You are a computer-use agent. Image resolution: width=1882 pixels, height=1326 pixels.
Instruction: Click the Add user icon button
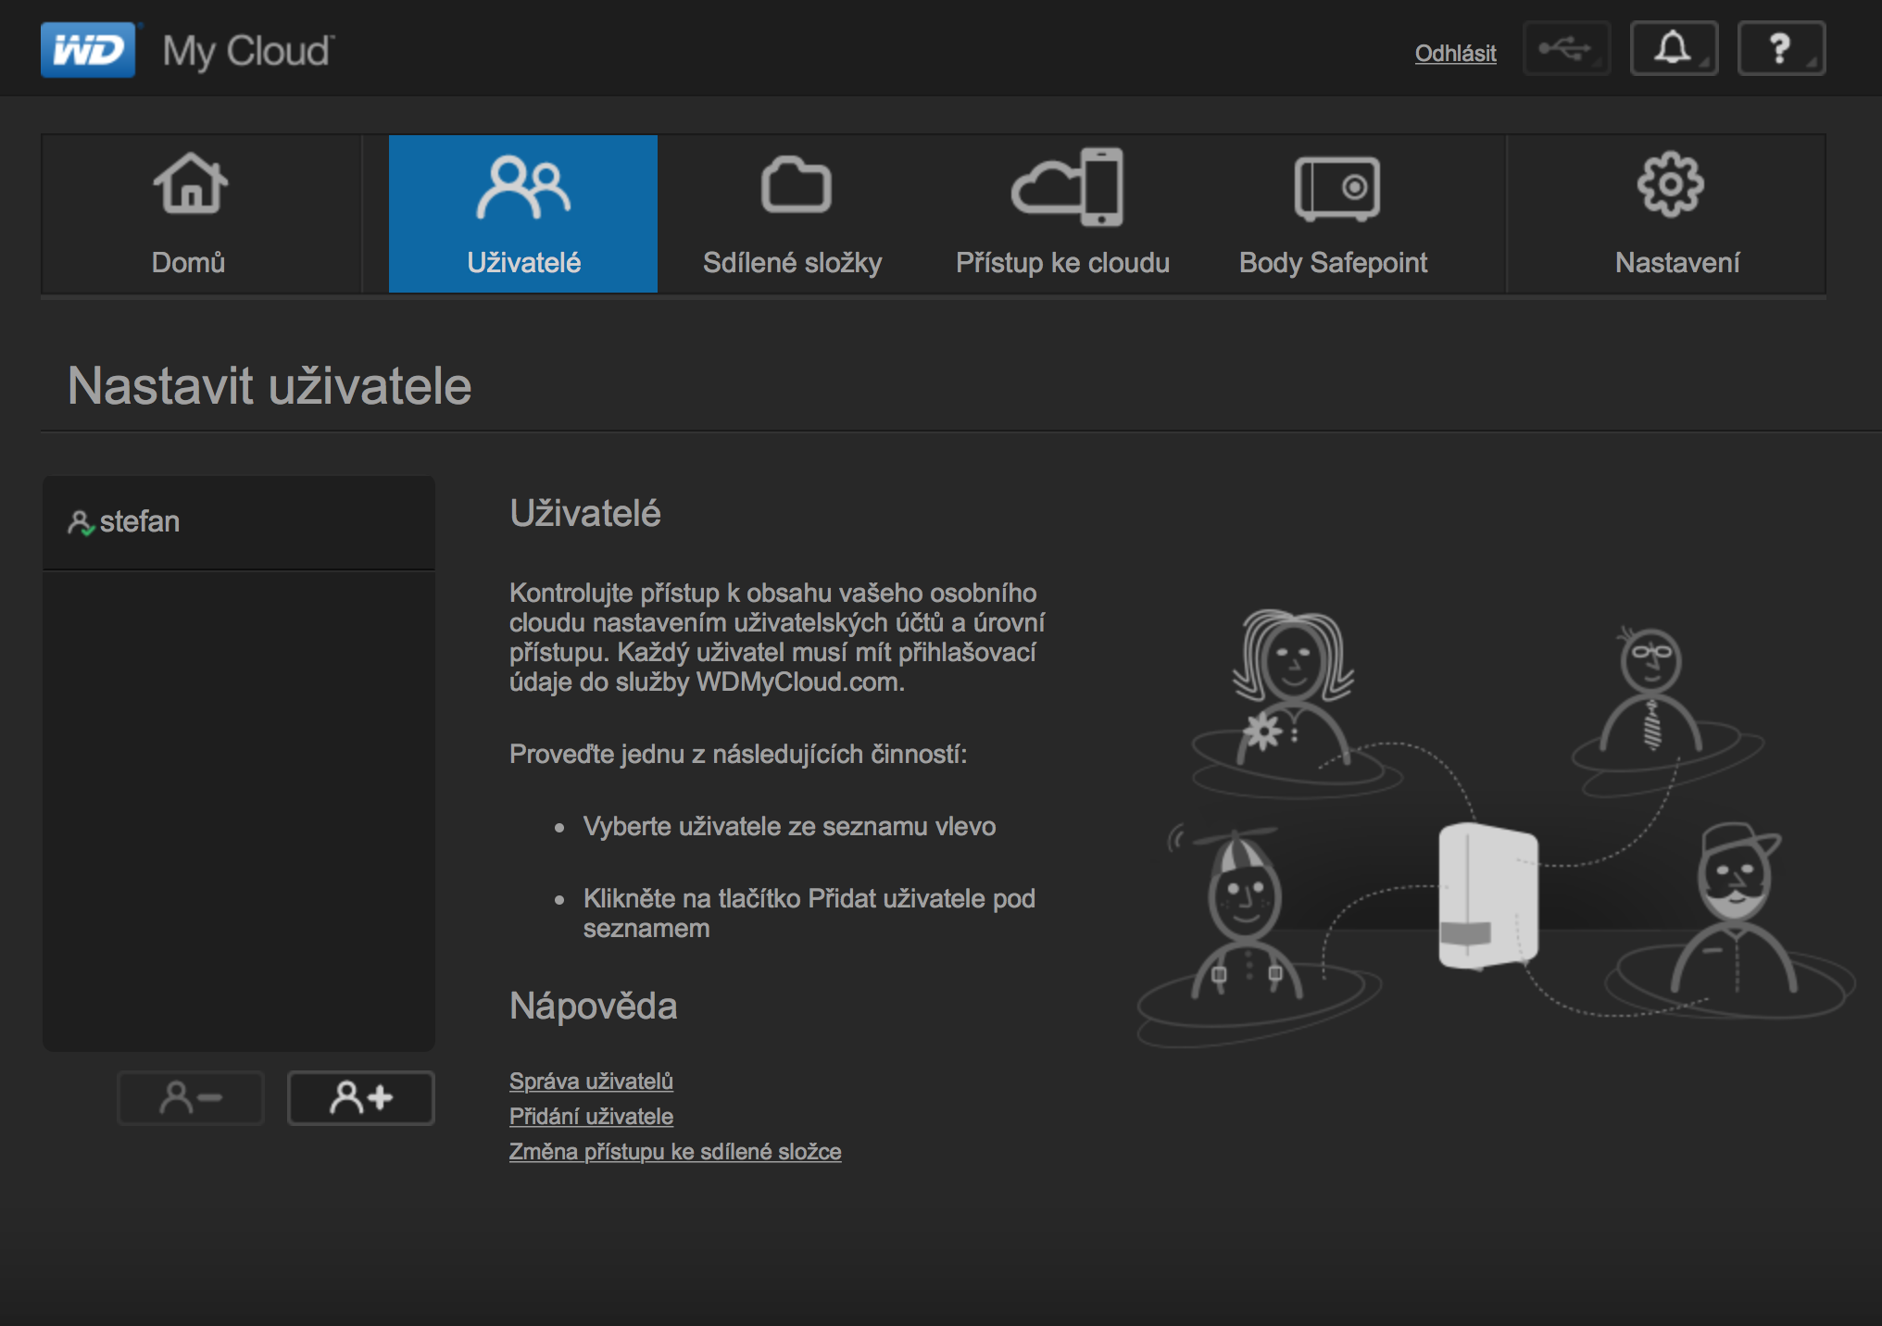click(x=361, y=1098)
